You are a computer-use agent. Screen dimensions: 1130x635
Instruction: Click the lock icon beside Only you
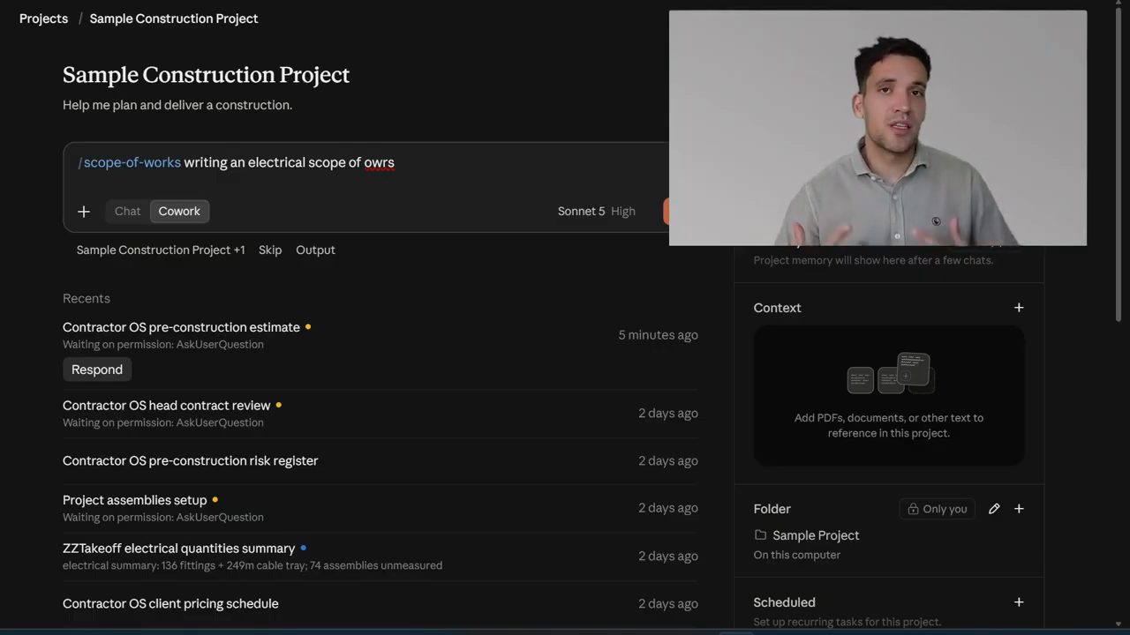[x=913, y=509]
